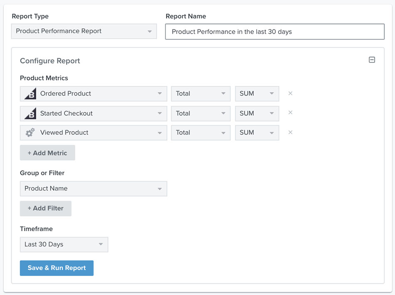Remove the Started Checkout metric row
395x295 pixels.
pyautogui.click(x=290, y=113)
